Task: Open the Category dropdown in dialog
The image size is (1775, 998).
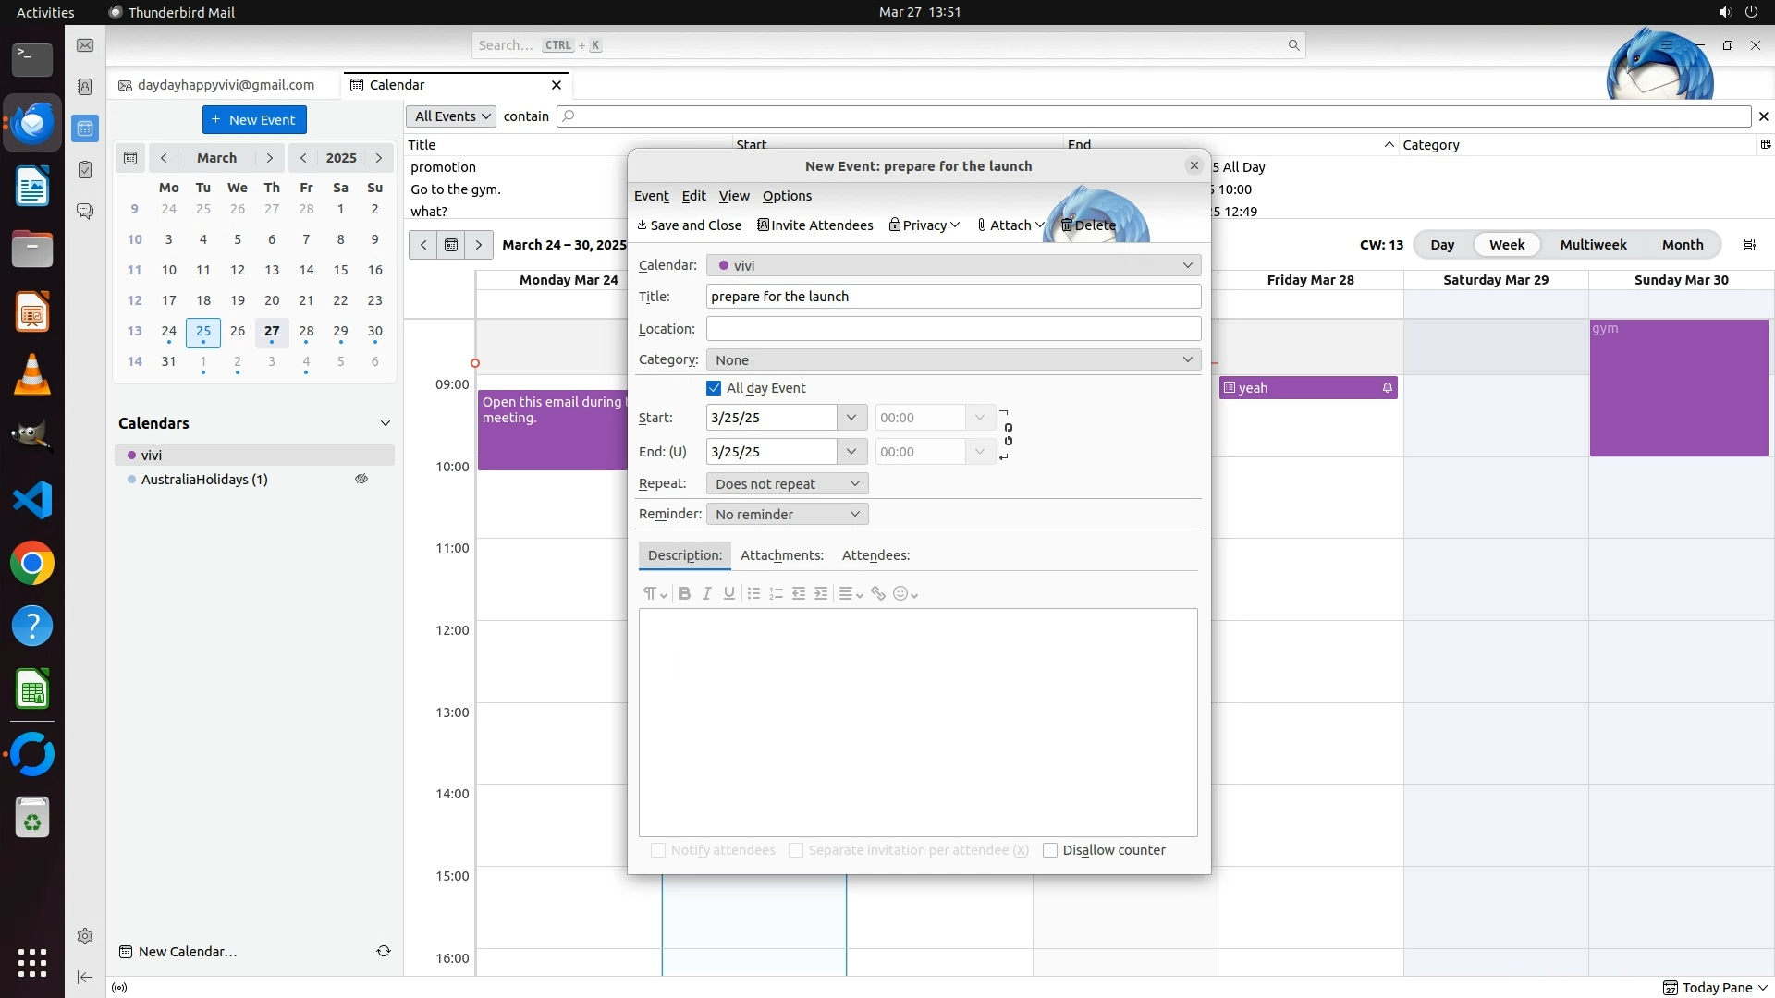Action: click(x=953, y=359)
